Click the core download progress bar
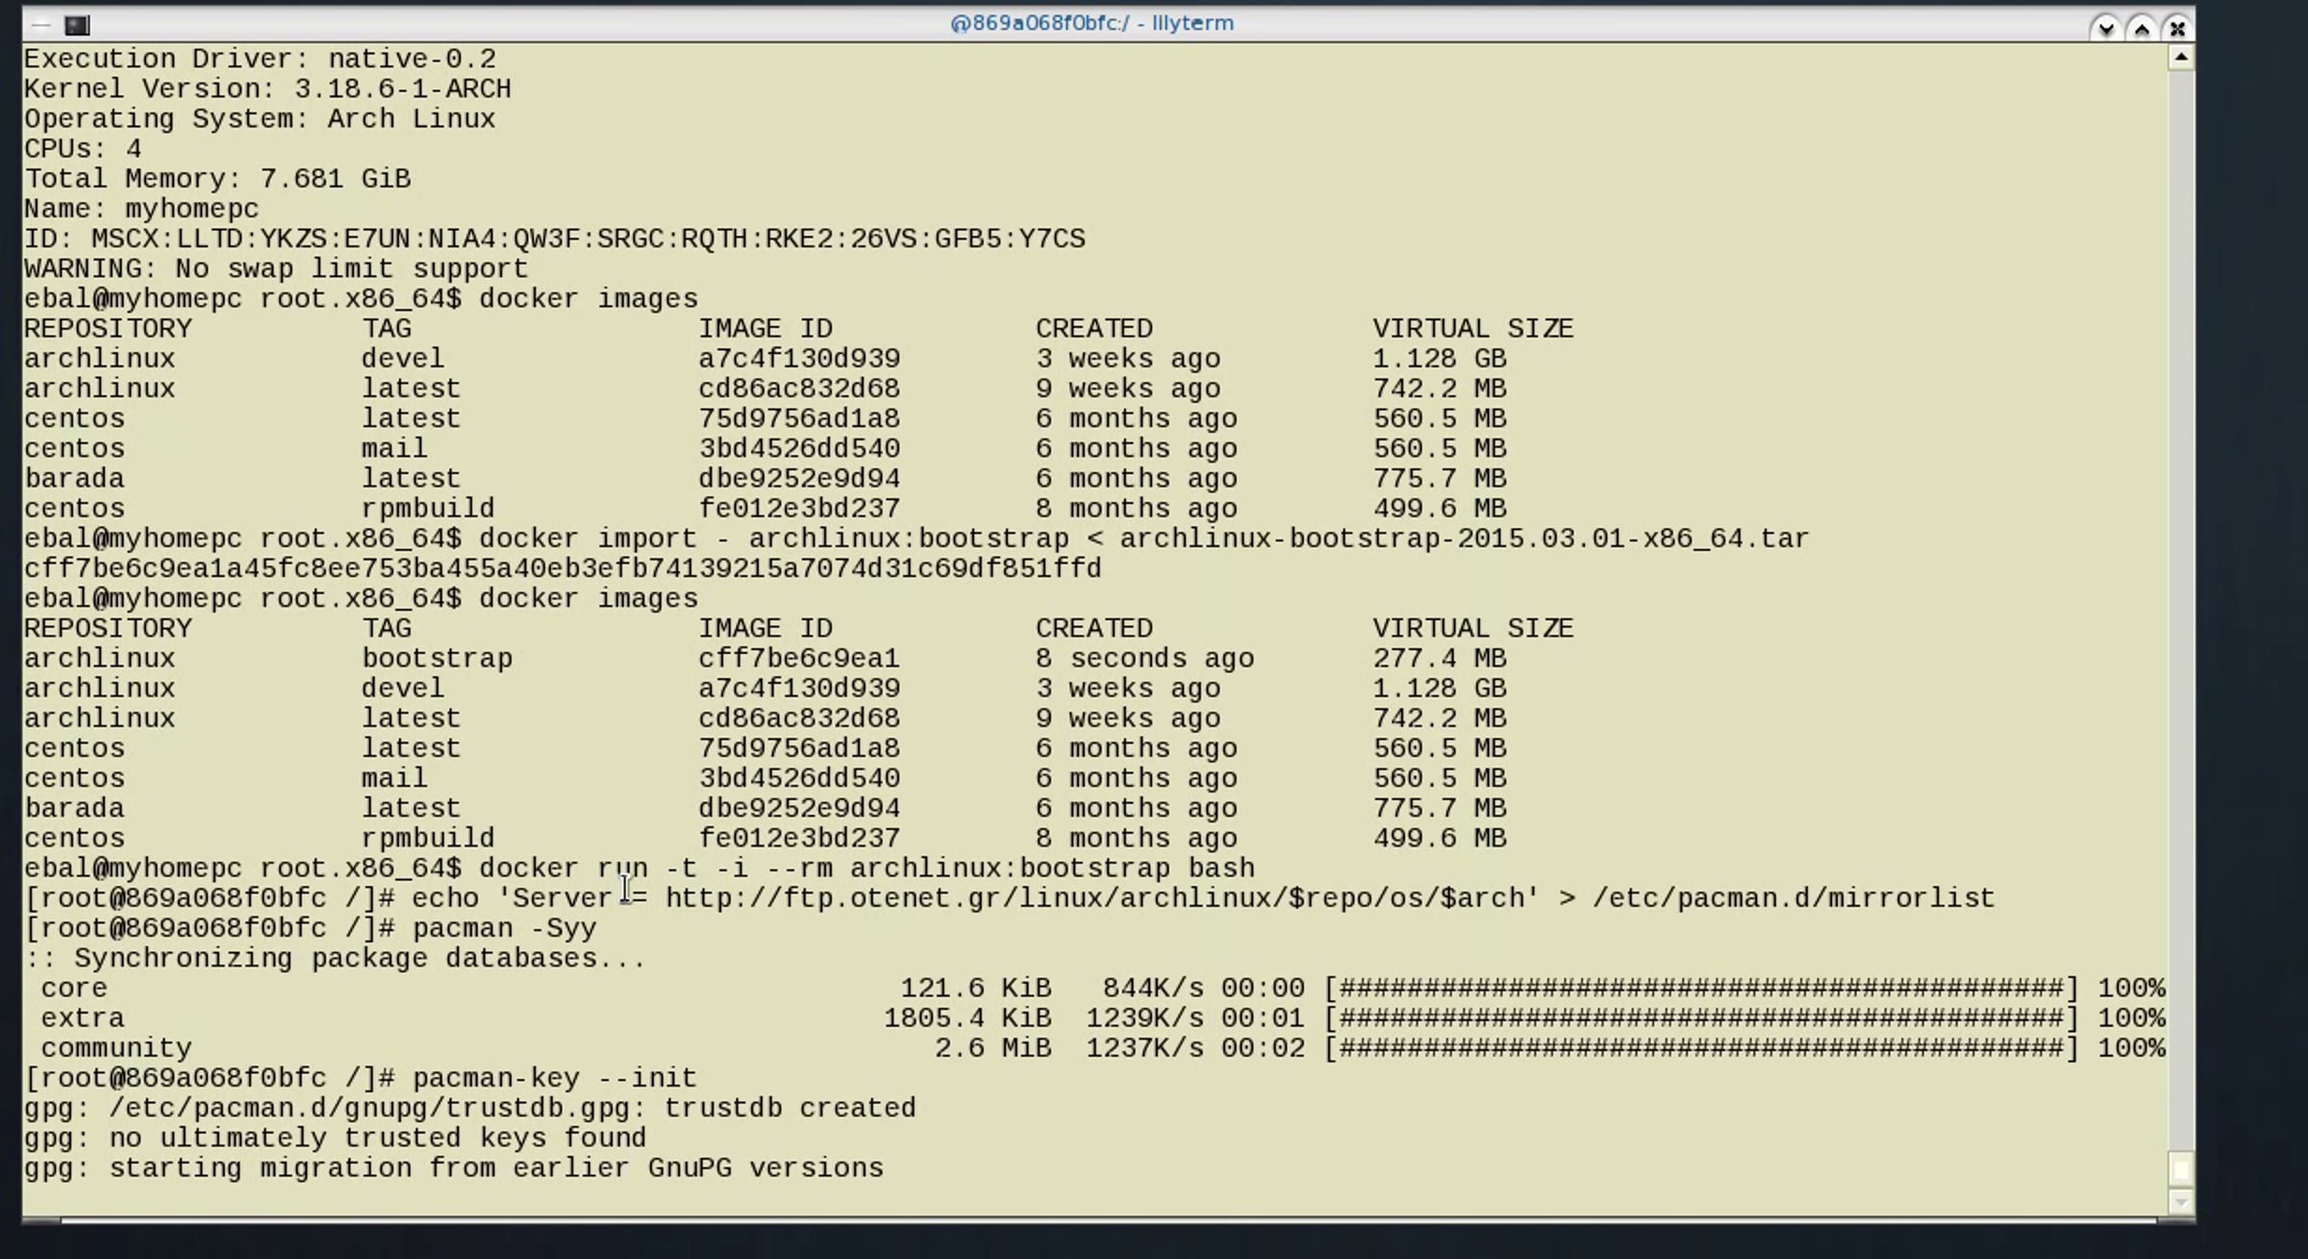Screen dimensions: 2308x1259 1701,989
